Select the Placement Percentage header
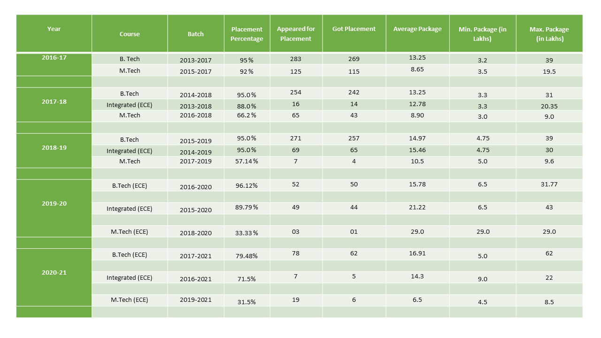601x338 pixels. point(247,34)
